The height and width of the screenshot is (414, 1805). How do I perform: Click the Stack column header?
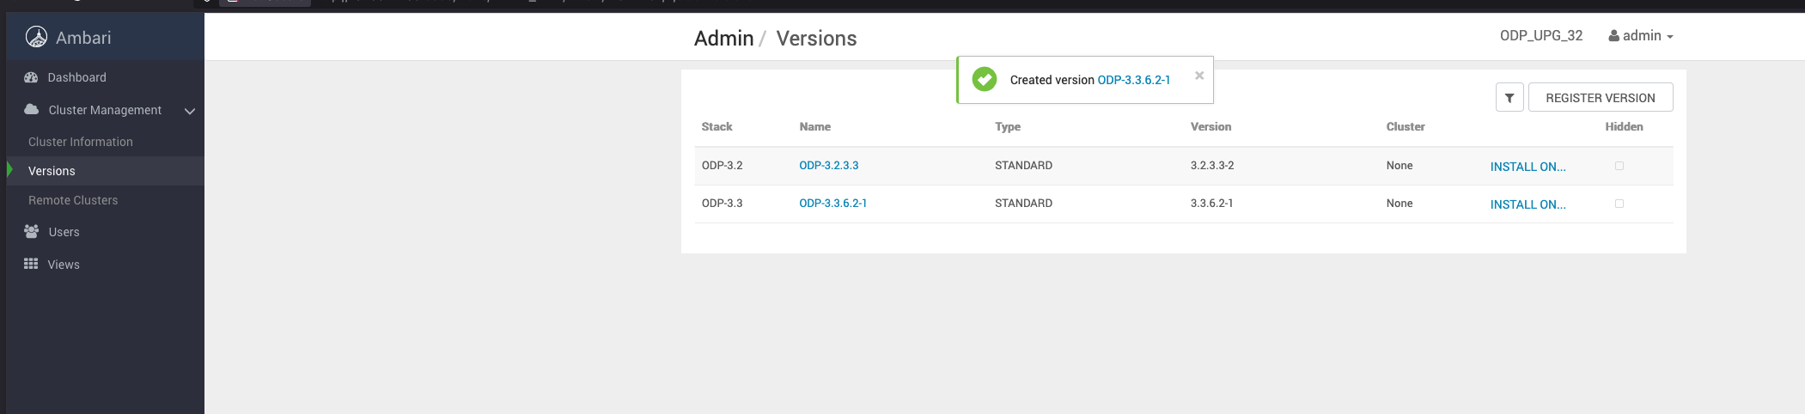[x=717, y=127]
